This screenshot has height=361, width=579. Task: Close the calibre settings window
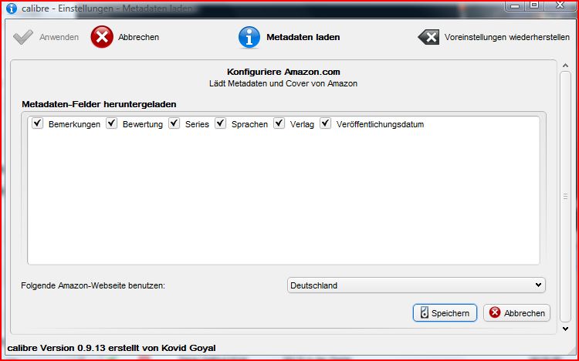(x=560, y=5)
